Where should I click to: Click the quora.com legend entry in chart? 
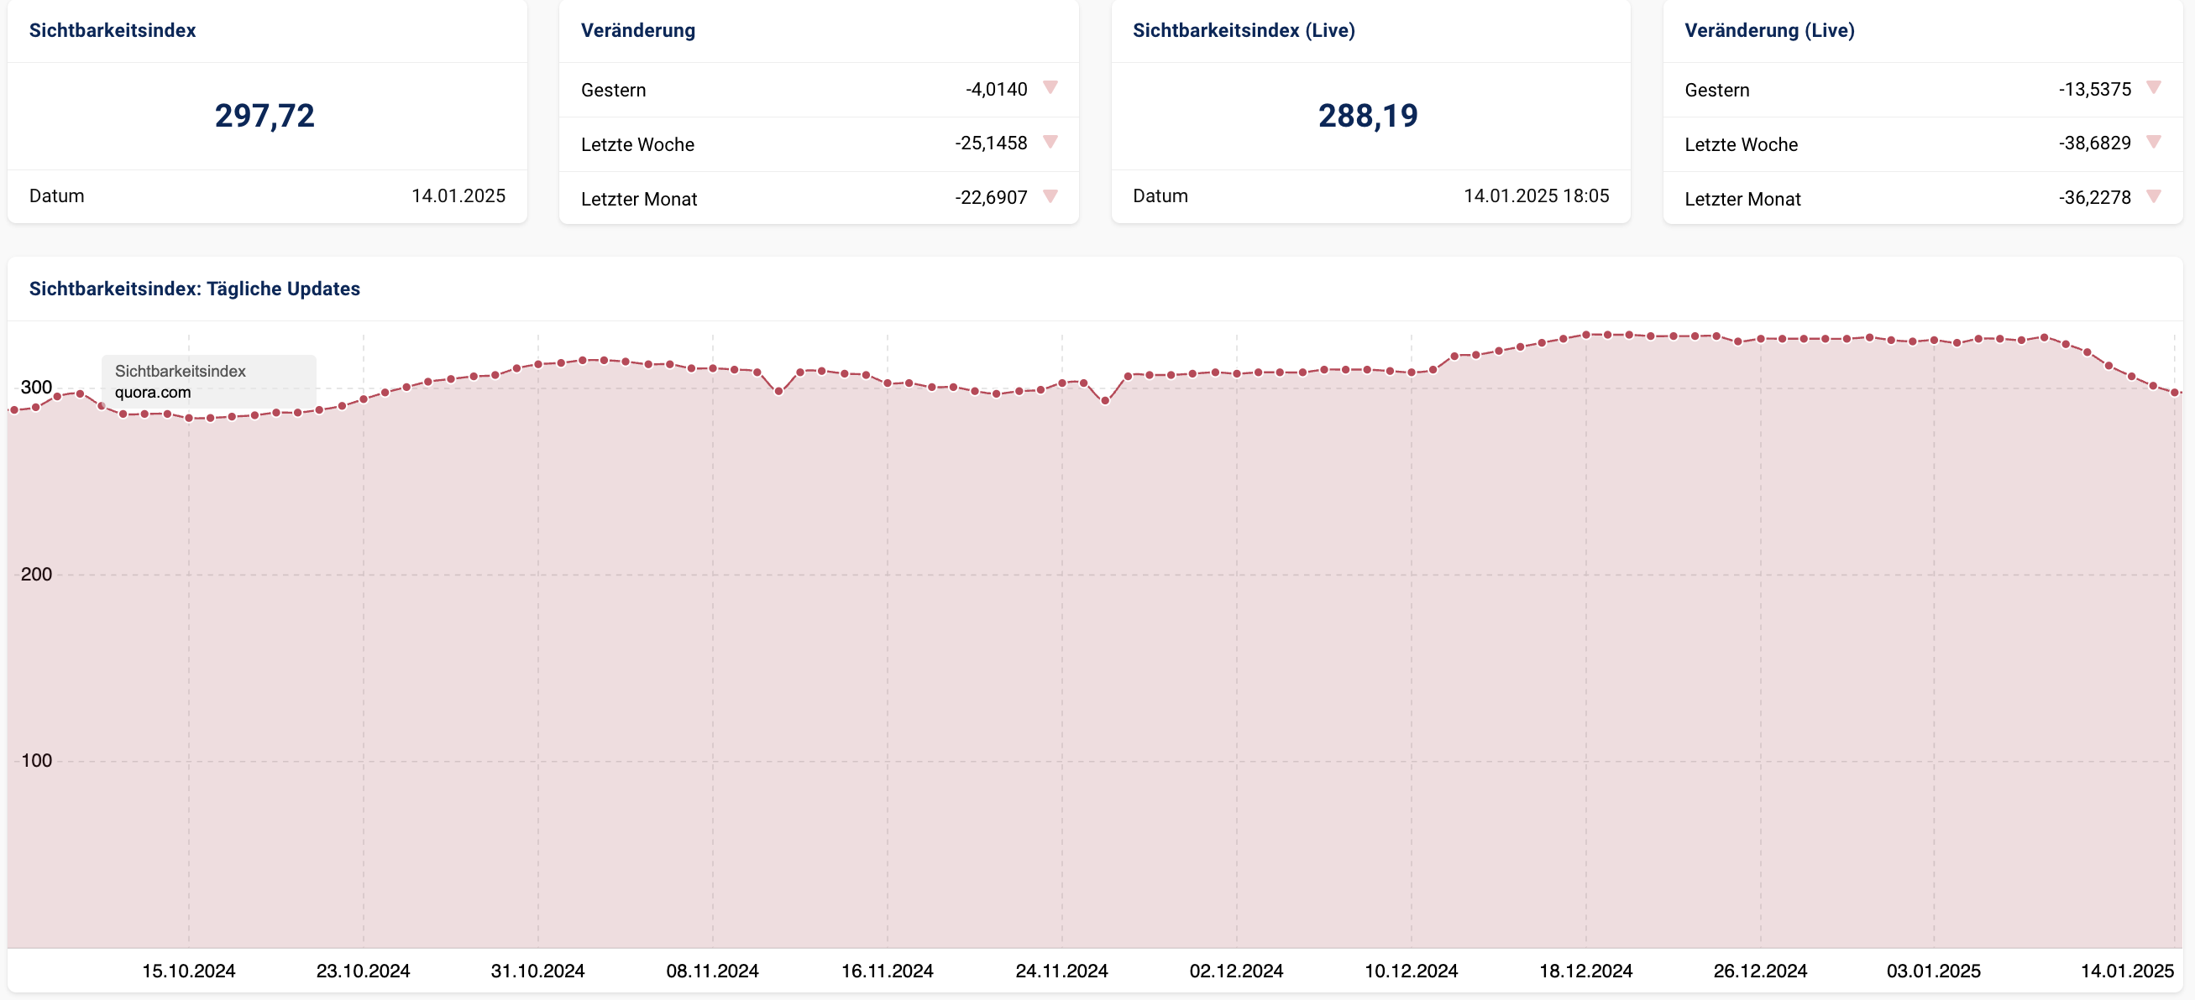click(154, 393)
